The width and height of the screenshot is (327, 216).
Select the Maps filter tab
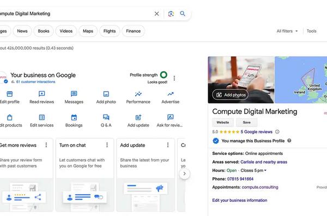pos(88,31)
